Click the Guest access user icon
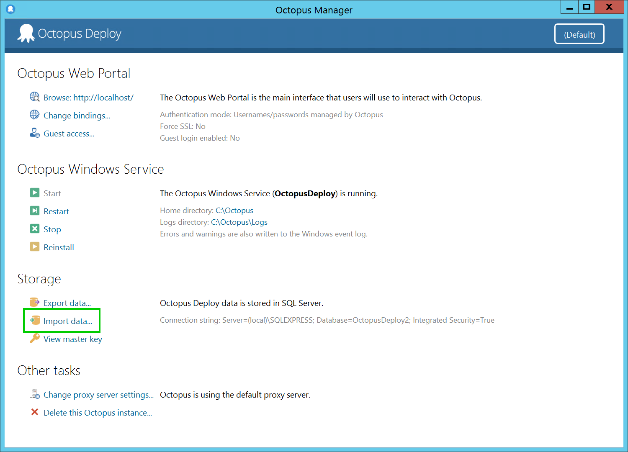Viewport: 628px width, 452px height. click(x=35, y=133)
